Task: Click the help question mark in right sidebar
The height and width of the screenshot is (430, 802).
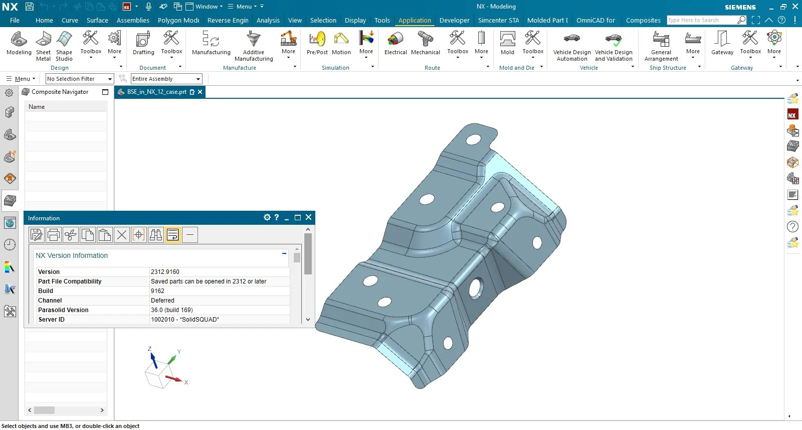Action: click(x=792, y=226)
